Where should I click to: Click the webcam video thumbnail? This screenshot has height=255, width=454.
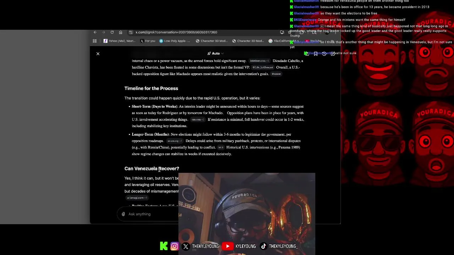click(247, 214)
